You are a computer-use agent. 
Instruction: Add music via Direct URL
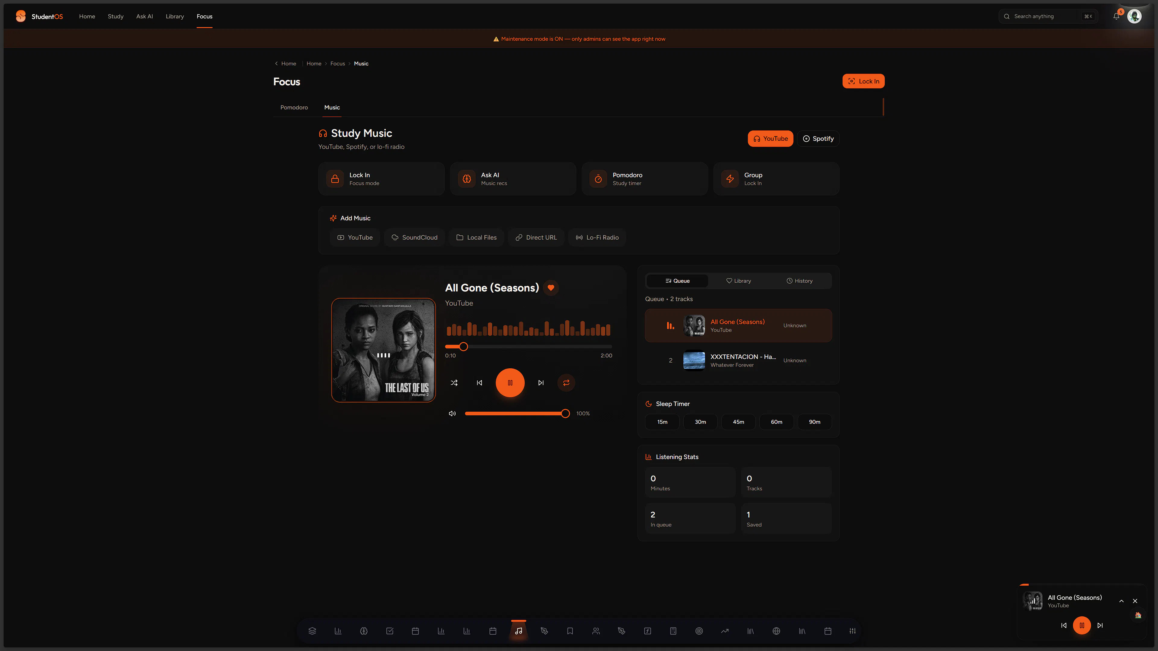point(536,237)
